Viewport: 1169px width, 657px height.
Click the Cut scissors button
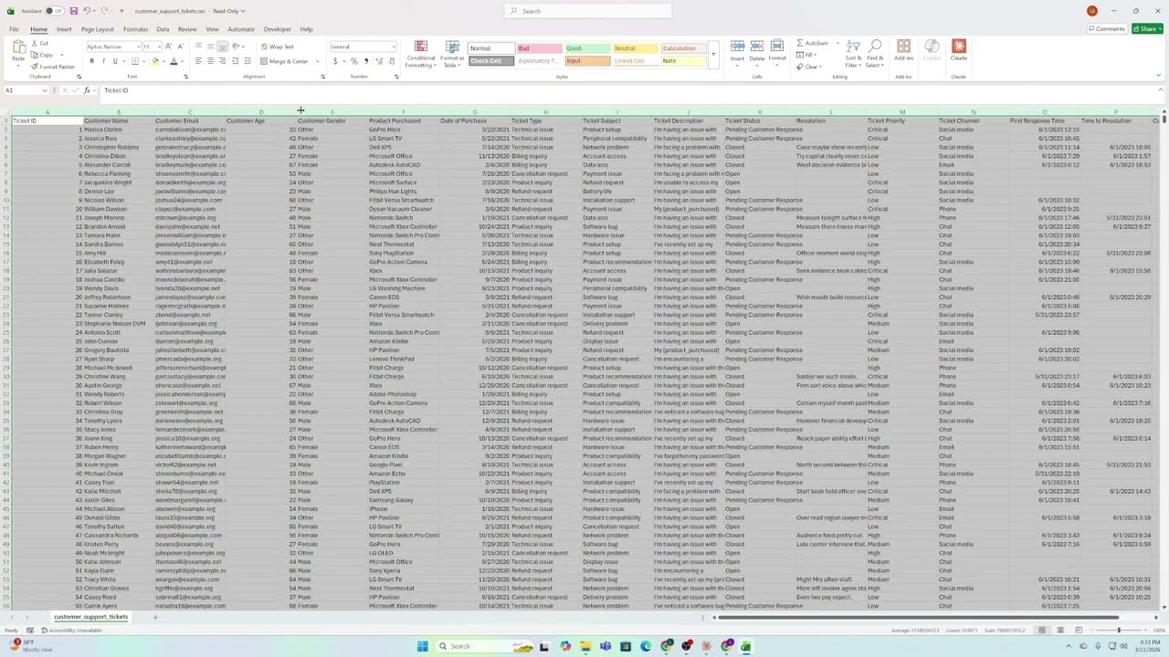(40, 43)
